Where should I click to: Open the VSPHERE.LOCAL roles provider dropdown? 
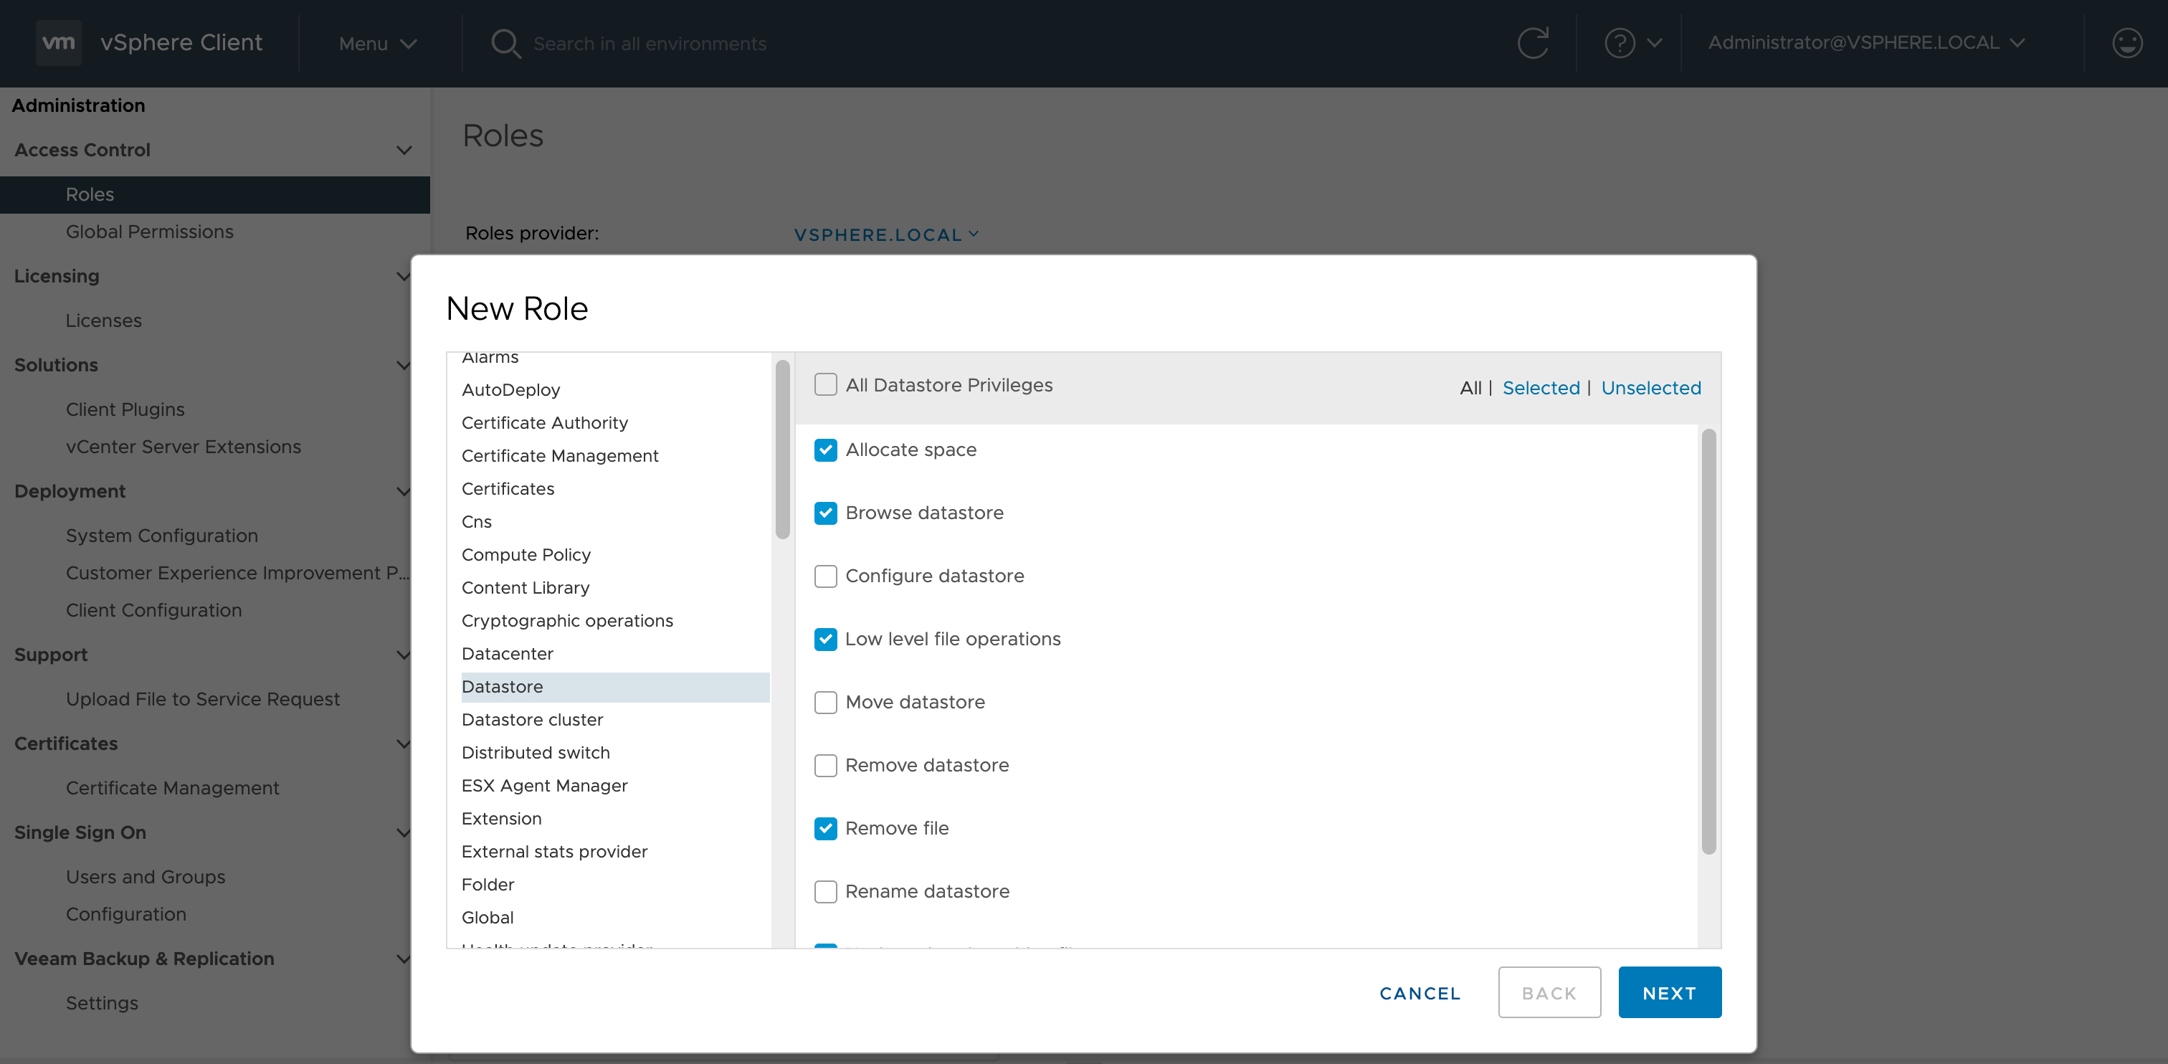coord(885,235)
